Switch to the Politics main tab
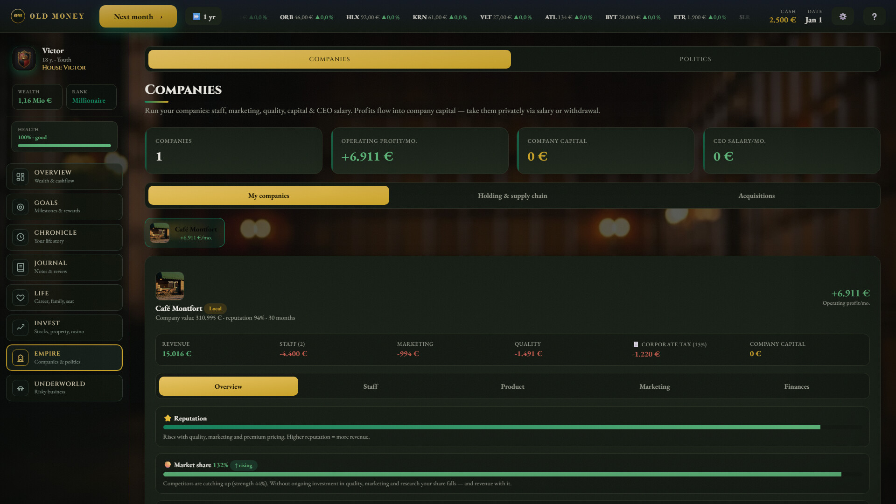896x504 pixels. [x=695, y=59]
